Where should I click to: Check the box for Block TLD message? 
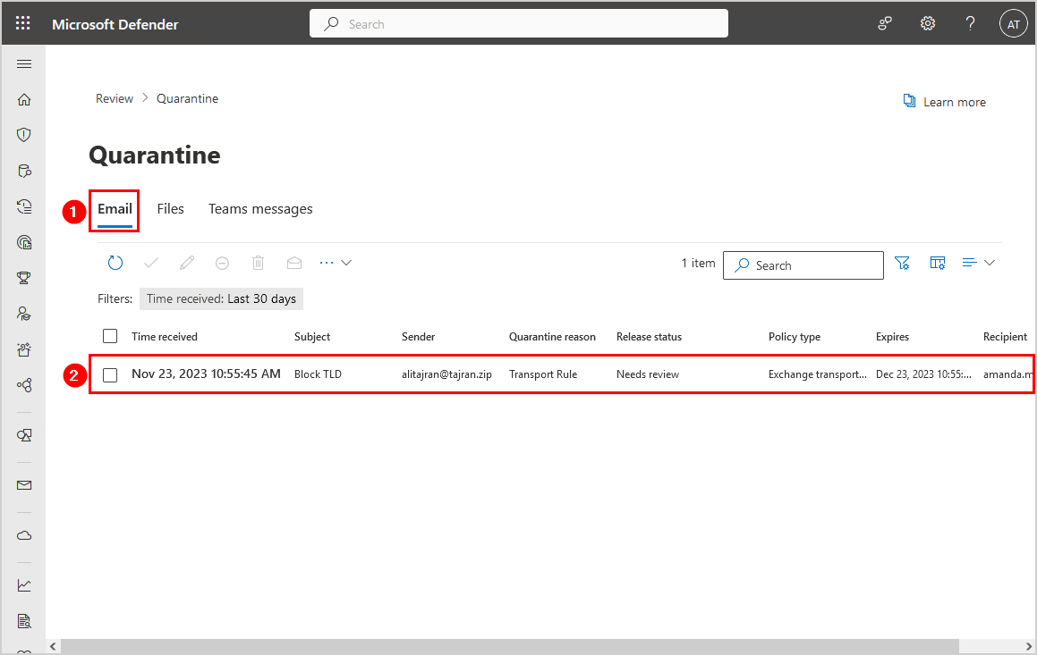110,374
